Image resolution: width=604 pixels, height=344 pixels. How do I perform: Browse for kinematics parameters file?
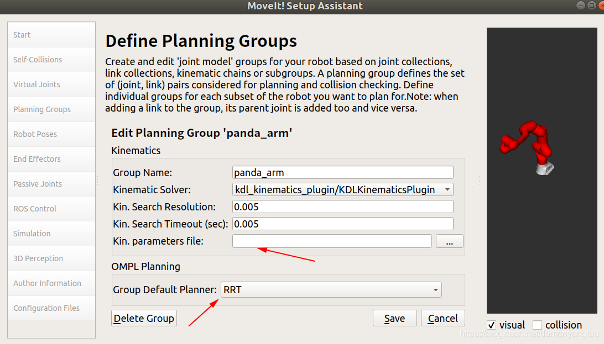[x=450, y=241]
